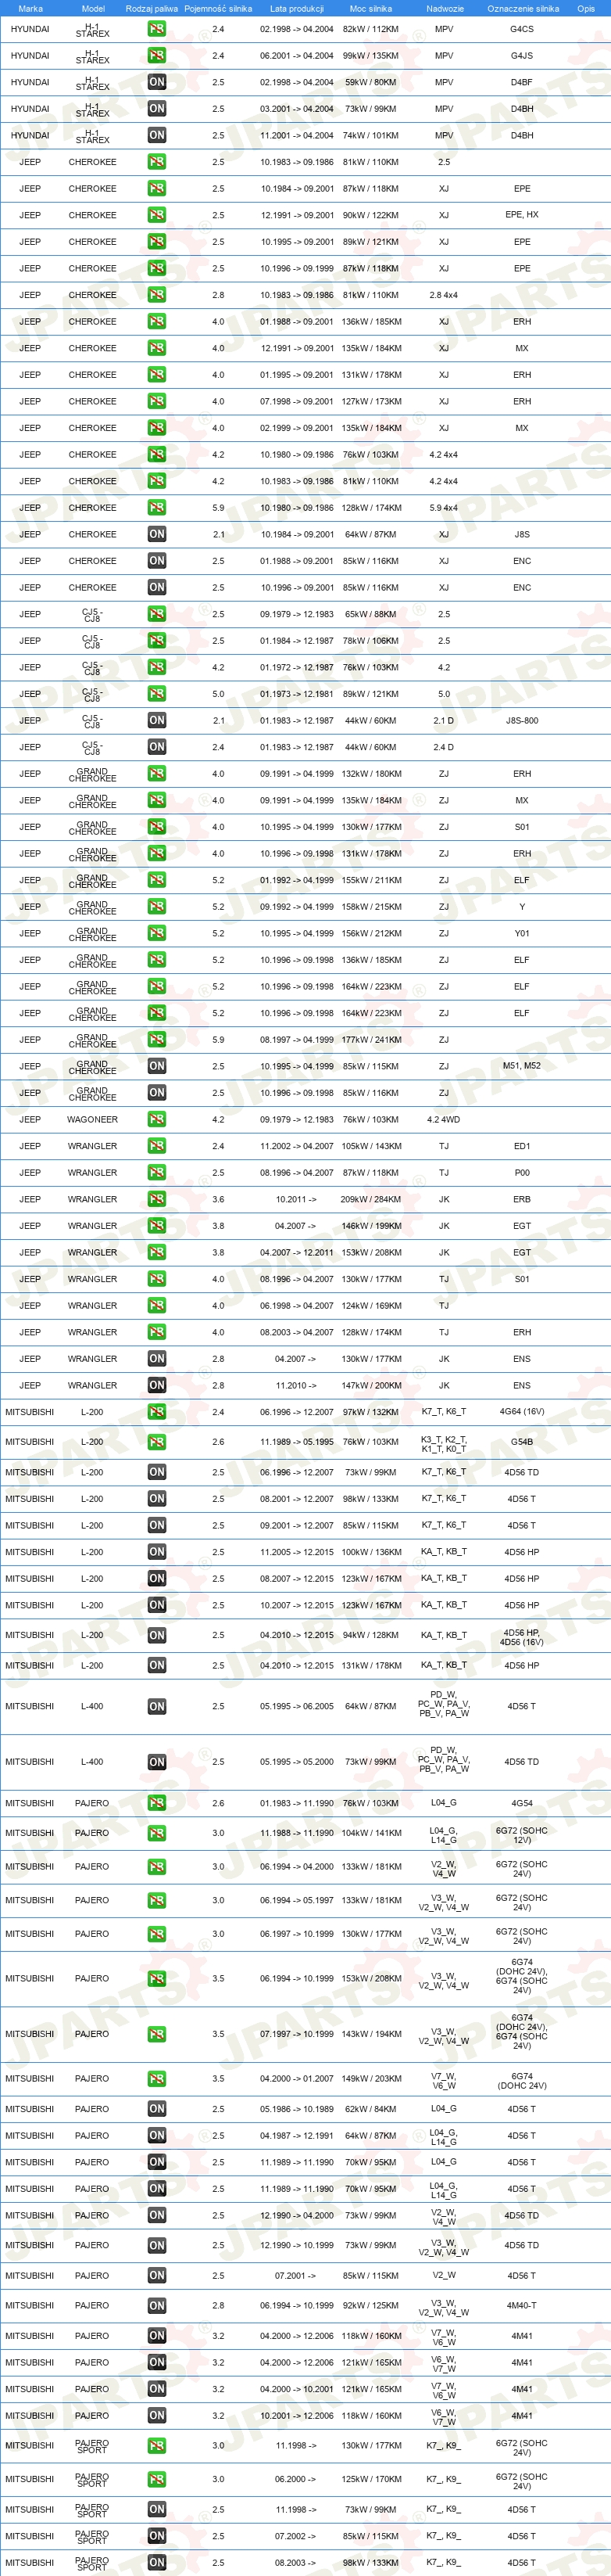Click diesel ON icon in Hyundai D4BF row
This screenshot has width=611, height=2576.
click(x=157, y=82)
